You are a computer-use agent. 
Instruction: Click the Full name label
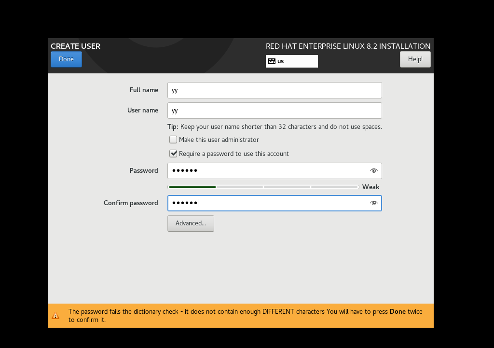pyautogui.click(x=144, y=90)
